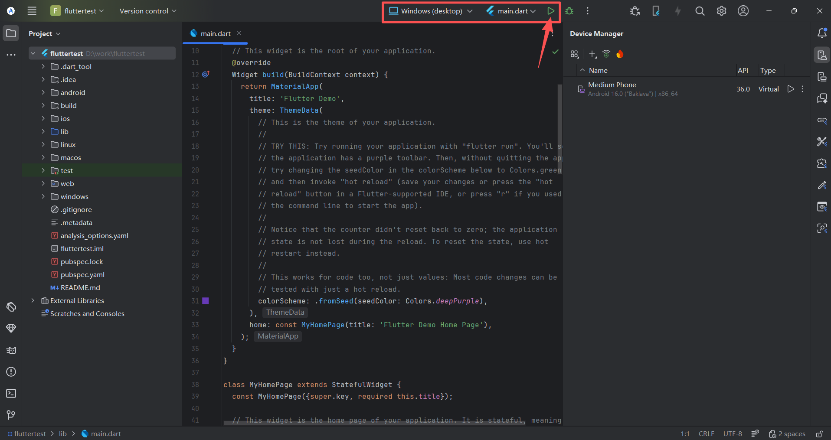
Task: Click the code inspection checkmark widget
Action: coord(555,52)
